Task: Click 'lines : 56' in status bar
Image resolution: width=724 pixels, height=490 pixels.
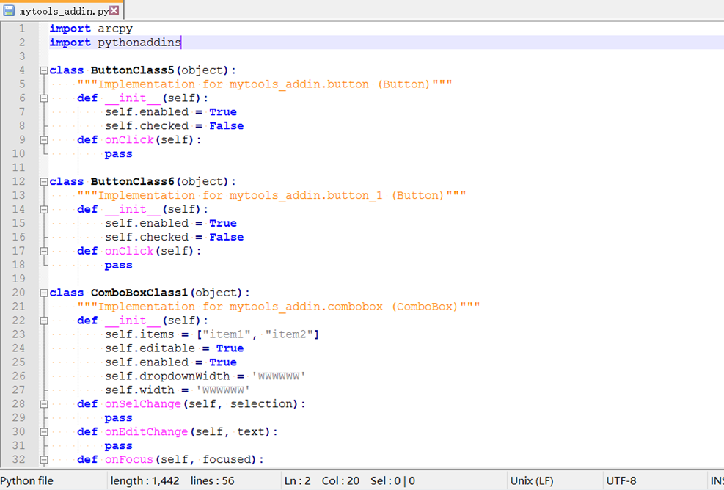Action: [212, 480]
